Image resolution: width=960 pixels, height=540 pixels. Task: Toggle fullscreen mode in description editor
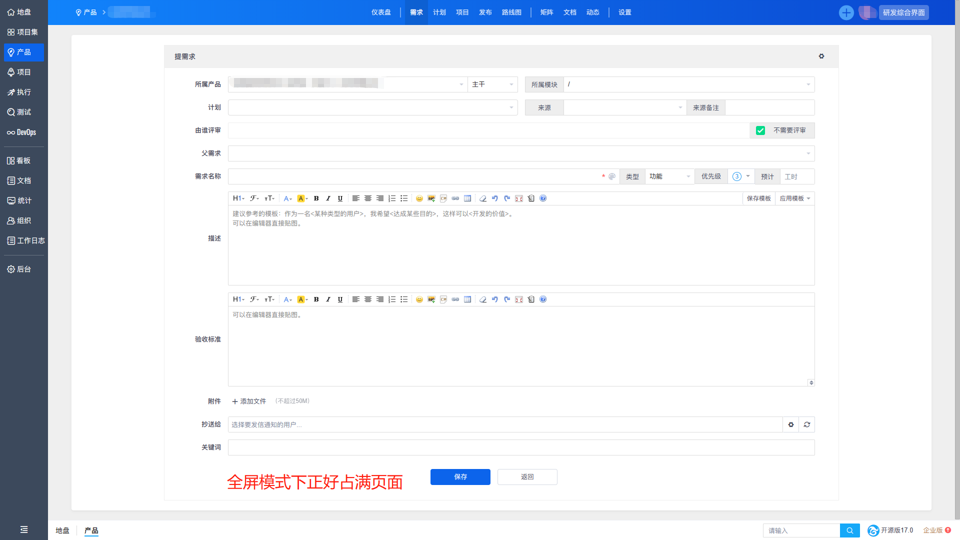519,198
